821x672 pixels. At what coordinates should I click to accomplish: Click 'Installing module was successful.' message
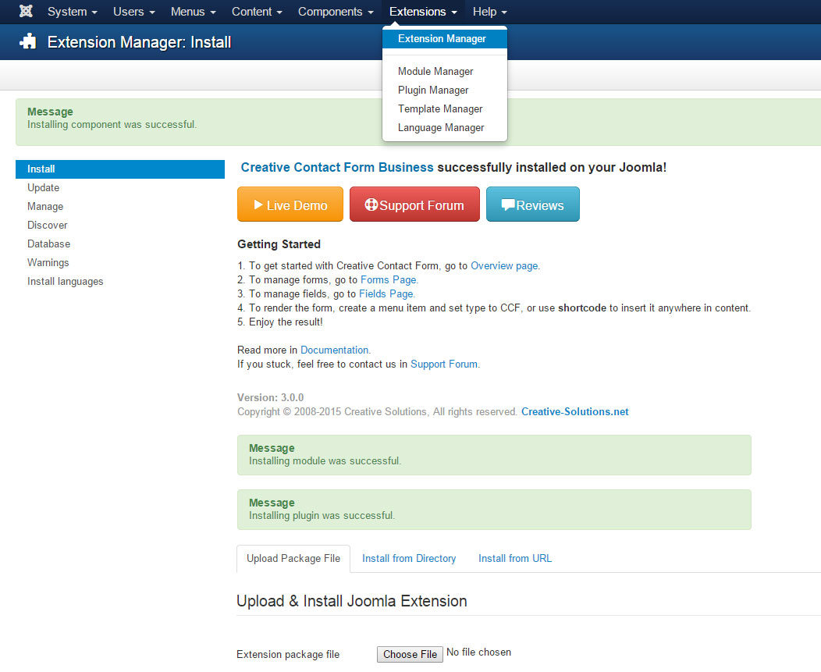coord(325,461)
